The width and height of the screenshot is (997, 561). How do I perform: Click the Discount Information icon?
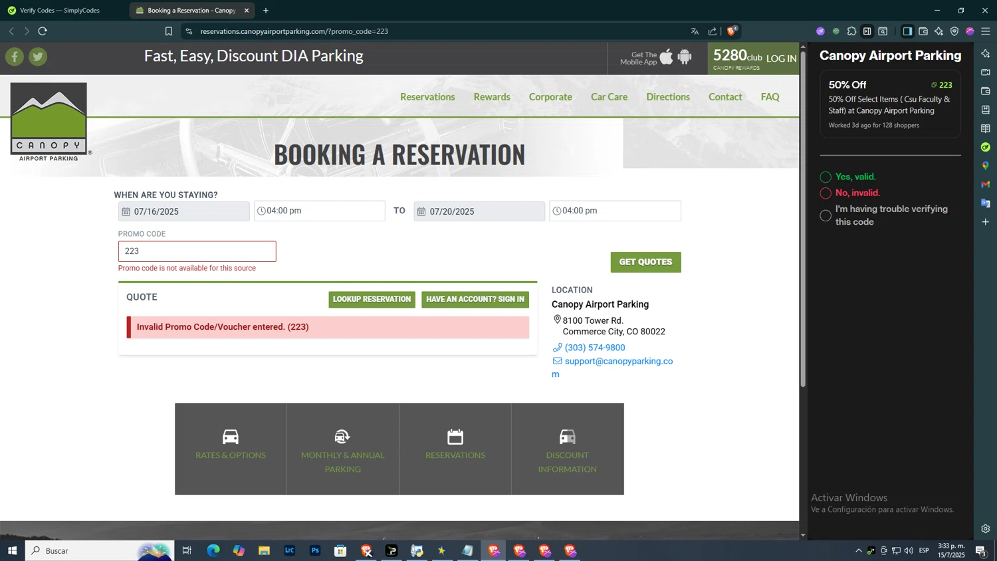pos(567,437)
